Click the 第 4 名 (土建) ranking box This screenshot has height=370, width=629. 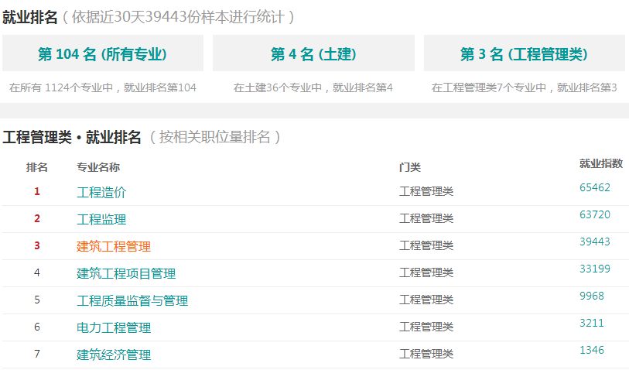pyautogui.click(x=313, y=53)
